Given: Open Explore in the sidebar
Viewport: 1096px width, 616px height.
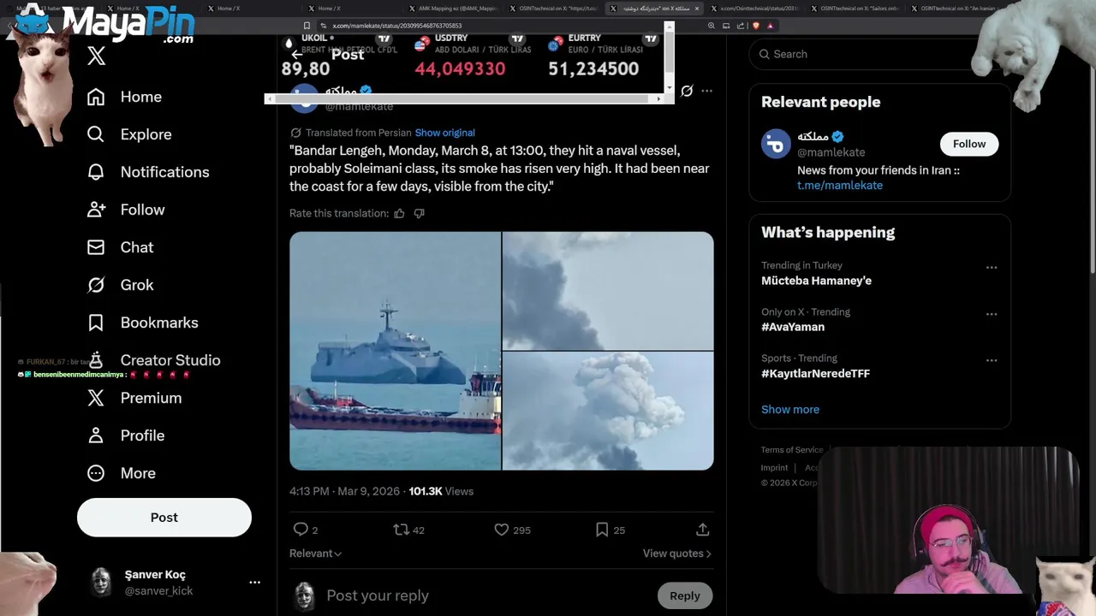Looking at the screenshot, I should point(129,134).
